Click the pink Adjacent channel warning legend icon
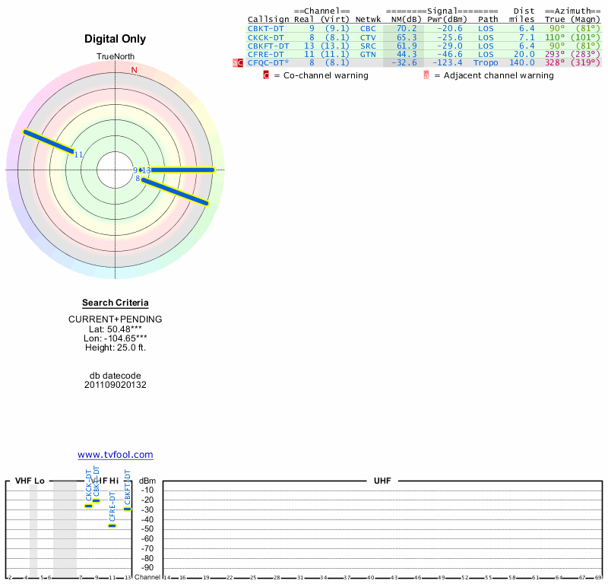608x584 pixels. (x=426, y=75)
